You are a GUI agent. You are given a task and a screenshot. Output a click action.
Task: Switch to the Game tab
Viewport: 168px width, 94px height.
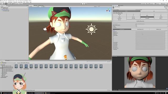tap(36, 5)
